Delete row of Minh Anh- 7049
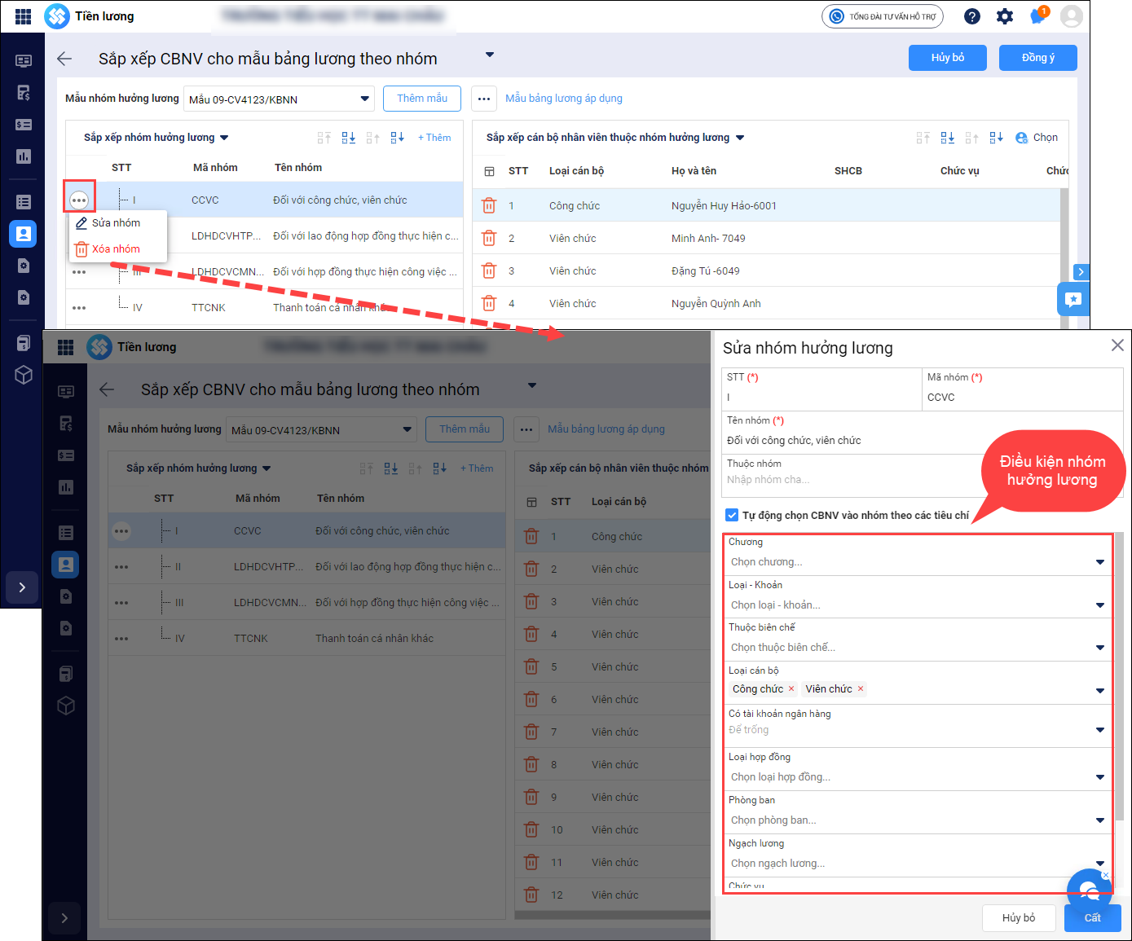The width and height of the screenshot is (1132, 941). coord(489,238)
